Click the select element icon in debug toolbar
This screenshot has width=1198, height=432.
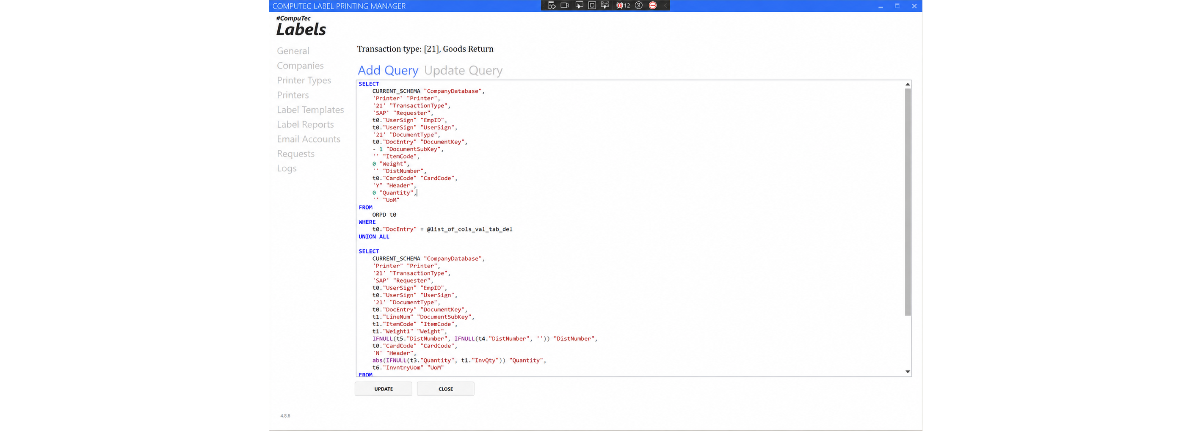tap(579, 6)
